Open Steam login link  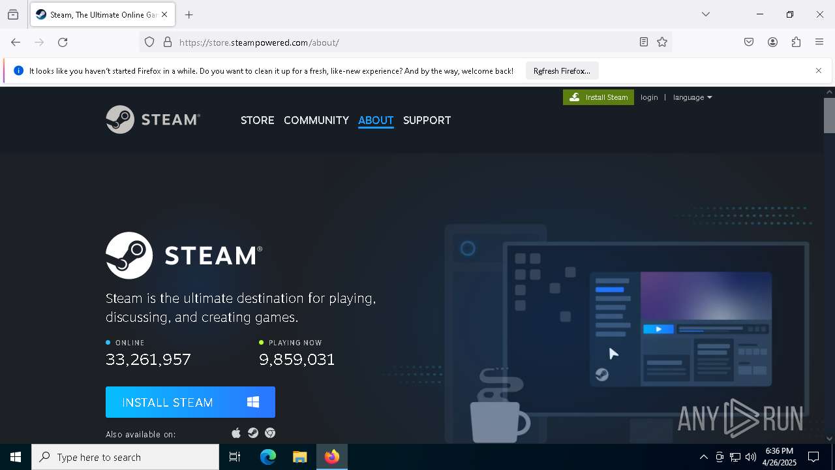tap(649, 97)
